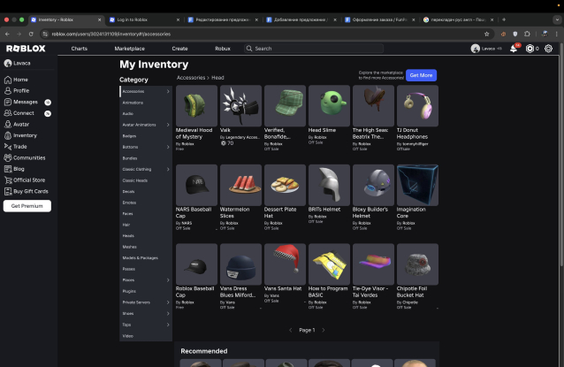
Task: Expand the Classic Clothing category
Action: click(168, 169)
